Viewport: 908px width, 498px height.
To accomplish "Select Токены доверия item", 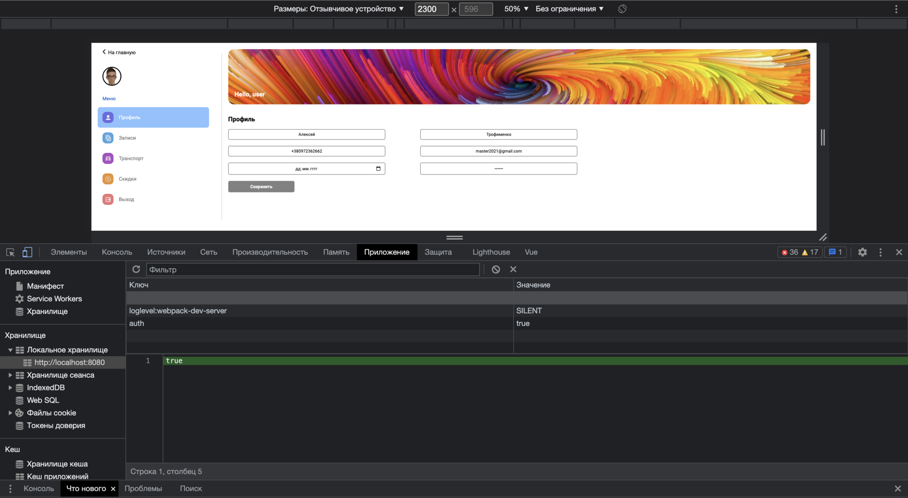I will [56, 426].
